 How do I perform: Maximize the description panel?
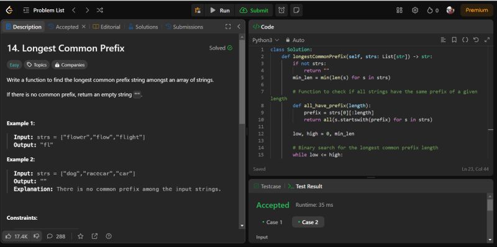pyautogui.click(x=228, y=27)
